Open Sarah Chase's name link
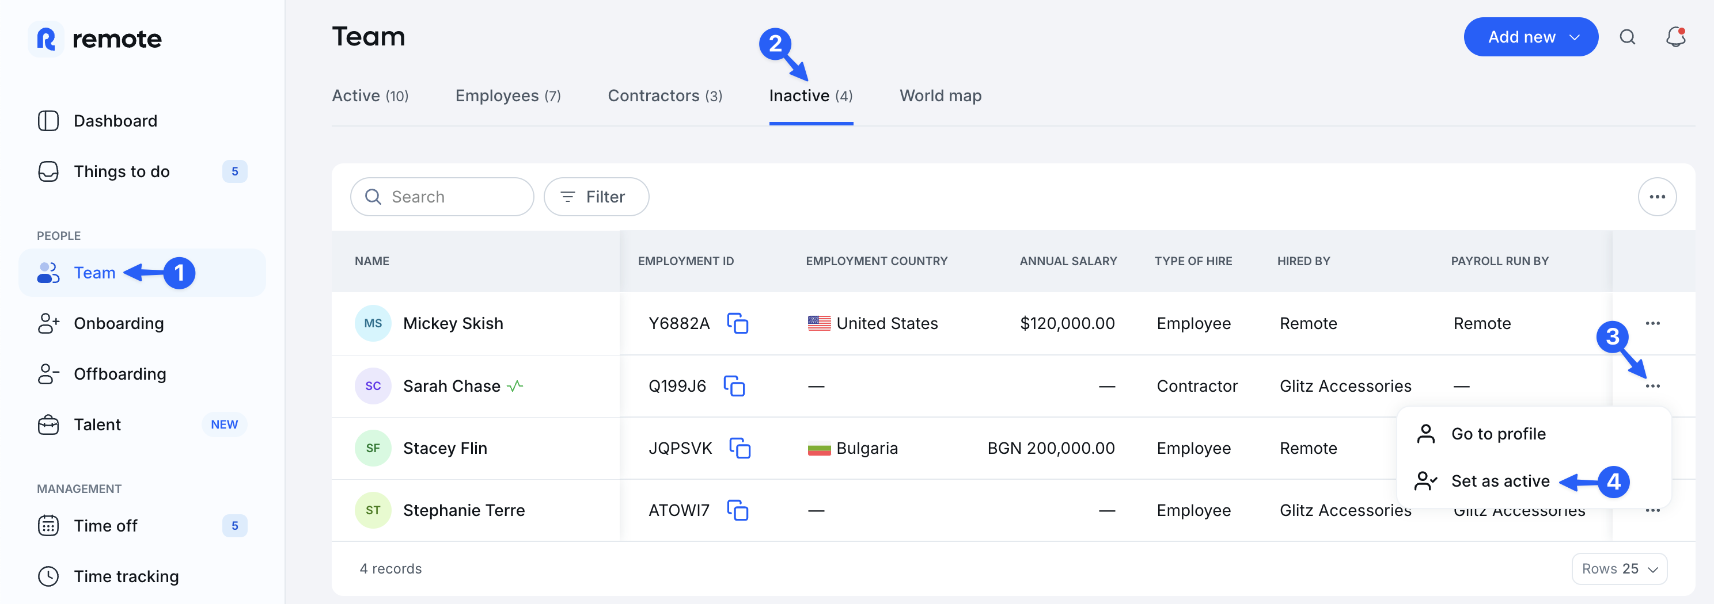Image resolution: width=1714 pixels, height=604 pixels. [x=452, y=386]
